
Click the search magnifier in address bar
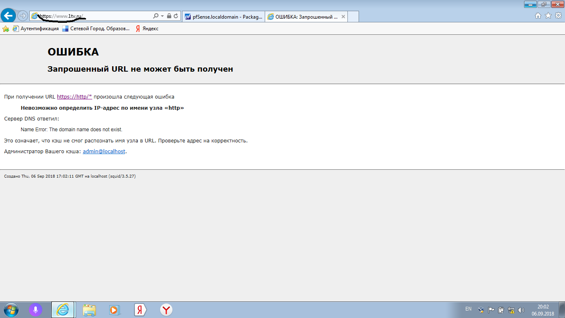coord(156,16)
